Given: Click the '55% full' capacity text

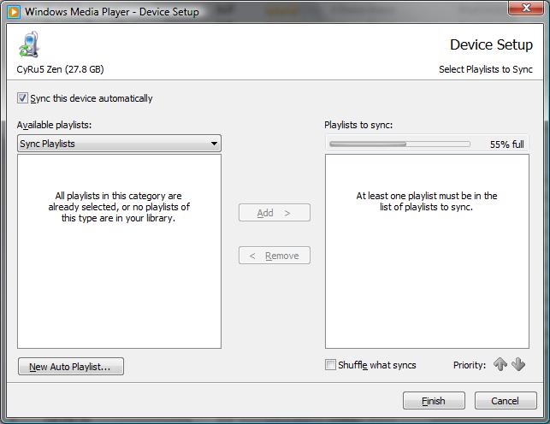Looking at the screenshot, I should (x=507, y=144).
